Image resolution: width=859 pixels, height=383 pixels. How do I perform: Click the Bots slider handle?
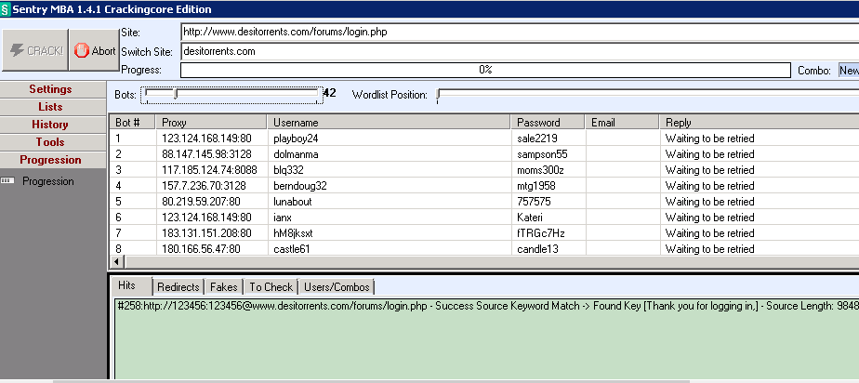176,94
